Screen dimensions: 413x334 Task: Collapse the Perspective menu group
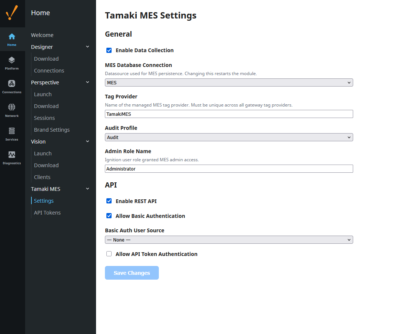point(88,82)
